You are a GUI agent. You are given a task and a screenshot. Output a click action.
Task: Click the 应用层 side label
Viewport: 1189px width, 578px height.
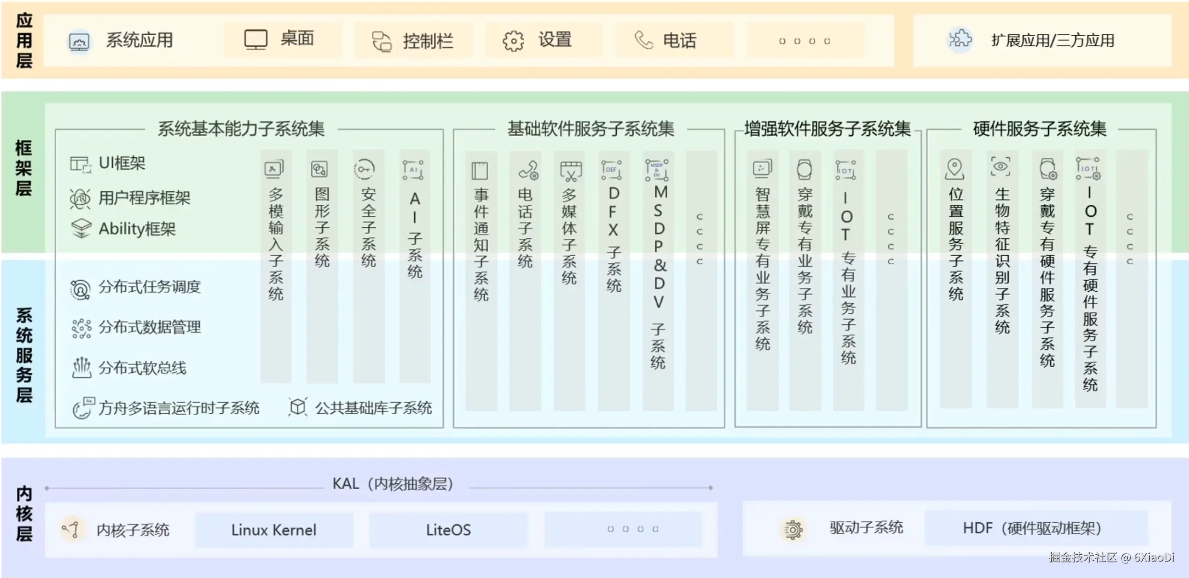24,41
